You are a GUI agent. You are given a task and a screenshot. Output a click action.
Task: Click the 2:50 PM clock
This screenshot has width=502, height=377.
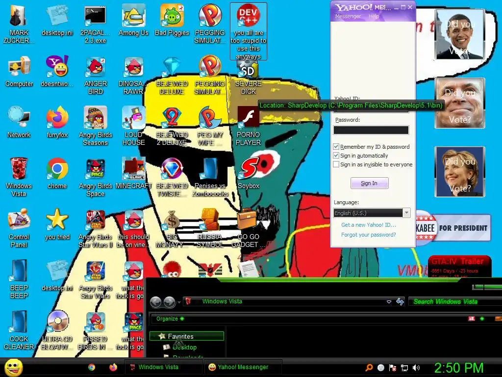pos(459,368)
